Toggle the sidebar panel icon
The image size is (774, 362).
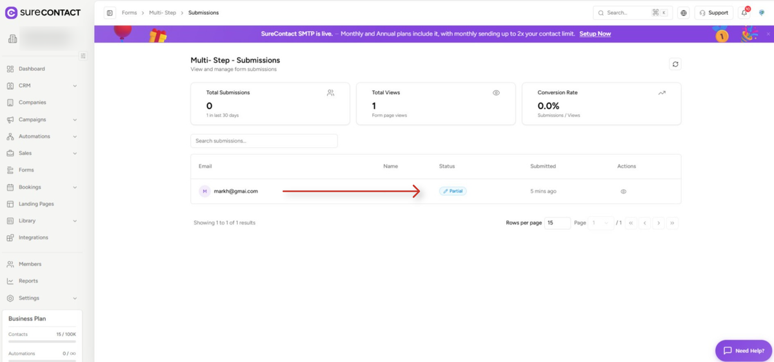(110, 13)
